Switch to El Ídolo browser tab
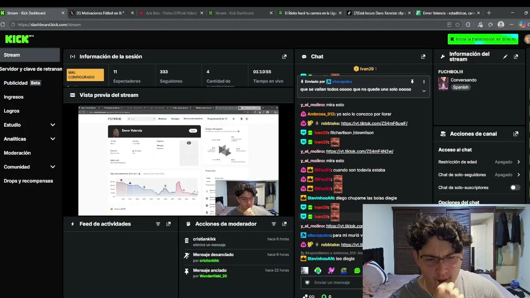Viewport: 530px width, 298px height. 310,13
